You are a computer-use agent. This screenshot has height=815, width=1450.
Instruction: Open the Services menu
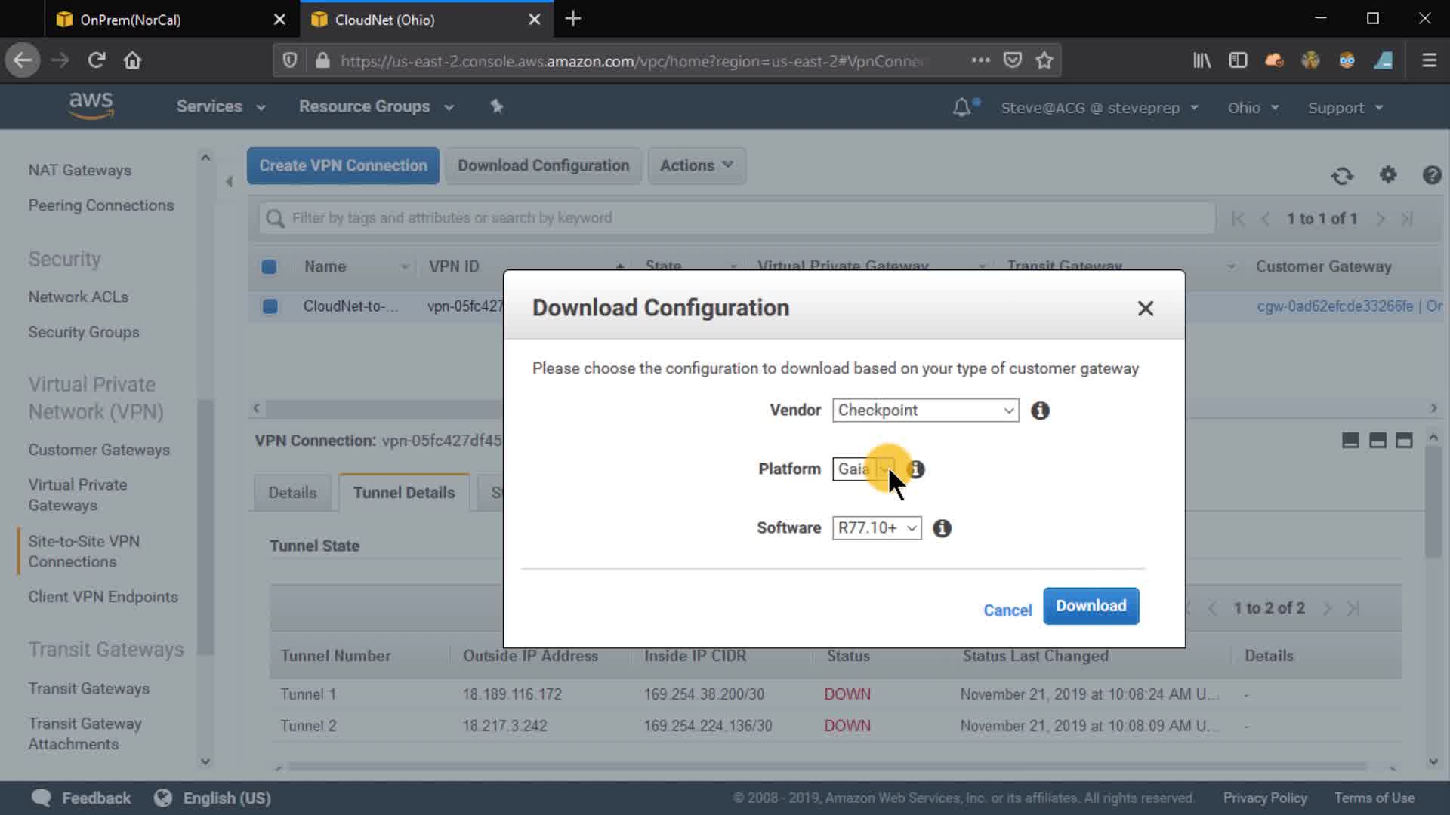coord(221,106)
